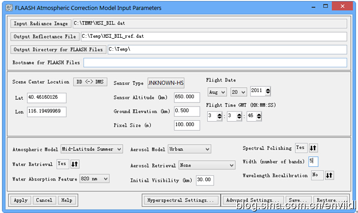
Task: Open the Aerosol Retrieval dropdown
Action: pos(207,165)
